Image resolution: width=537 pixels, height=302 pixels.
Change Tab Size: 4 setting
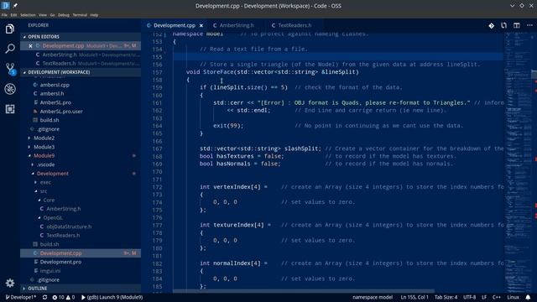point(446,297)
